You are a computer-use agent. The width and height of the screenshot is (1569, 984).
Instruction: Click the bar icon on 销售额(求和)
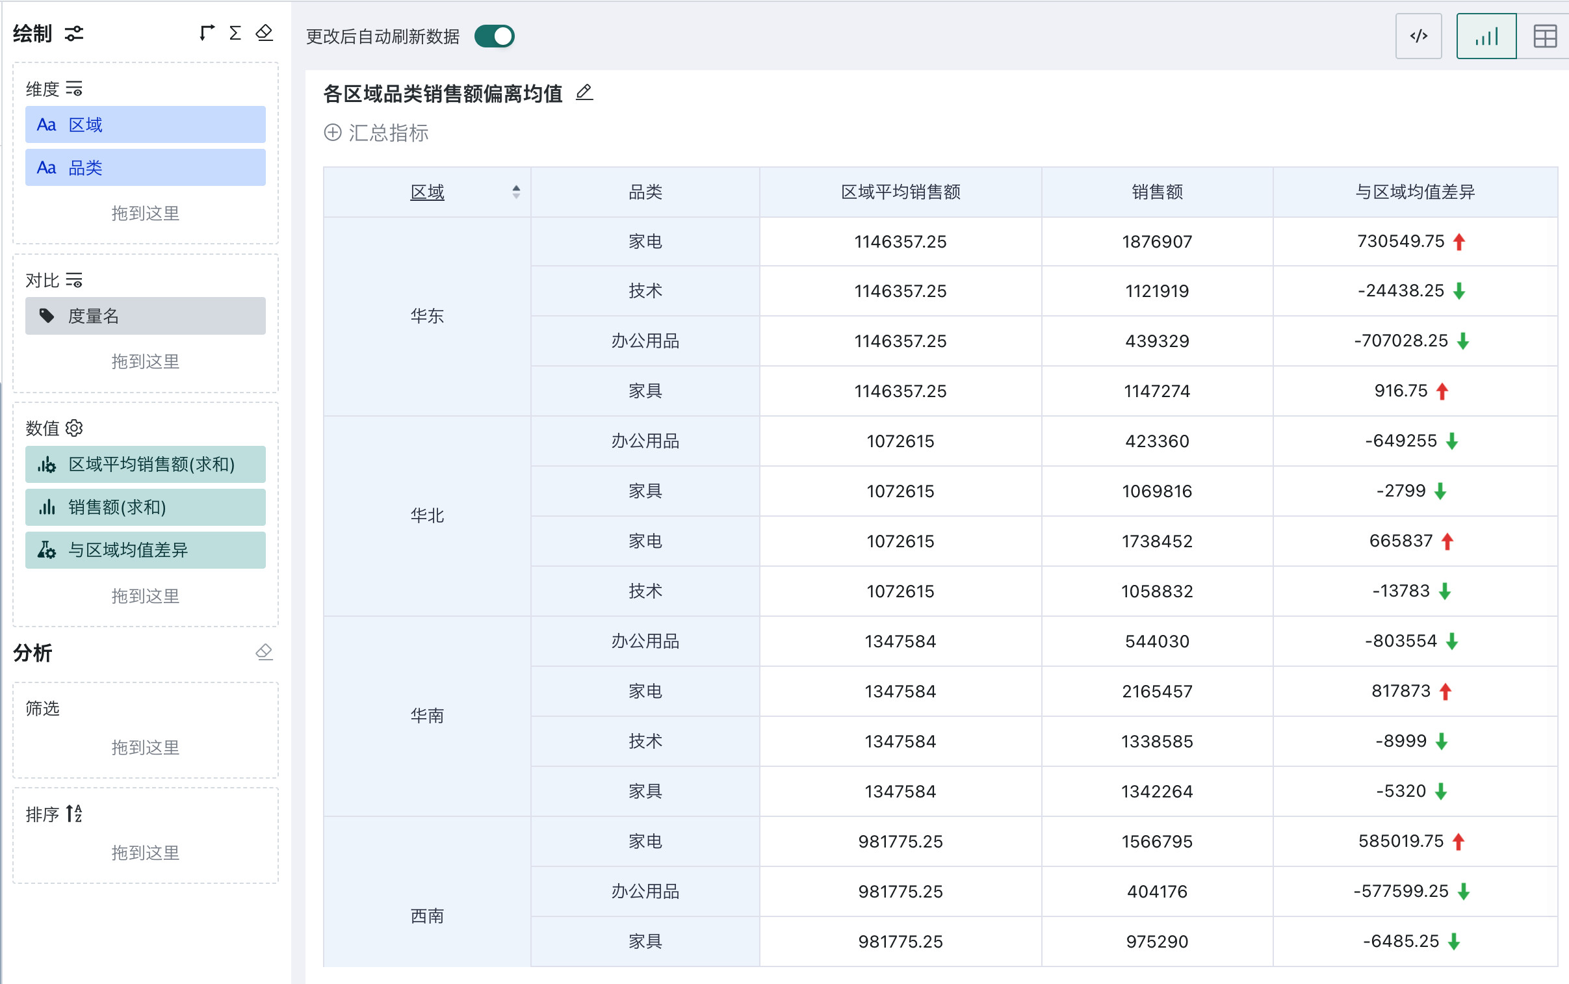coord(47,507)
